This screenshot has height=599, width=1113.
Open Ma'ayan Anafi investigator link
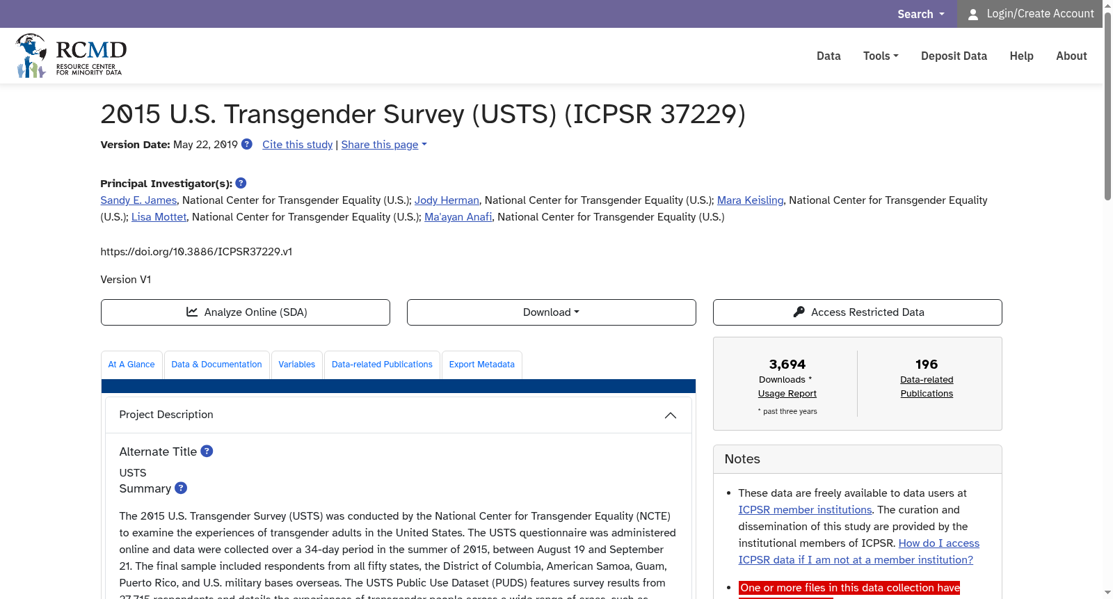point(458,216)
